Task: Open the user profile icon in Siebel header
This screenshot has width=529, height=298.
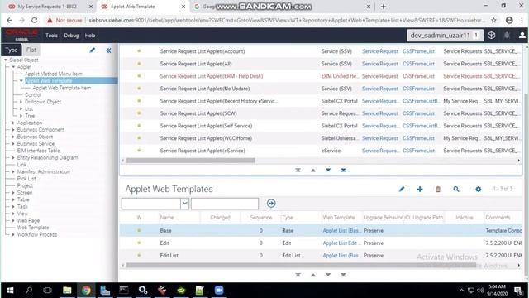Action: (522, 35)
